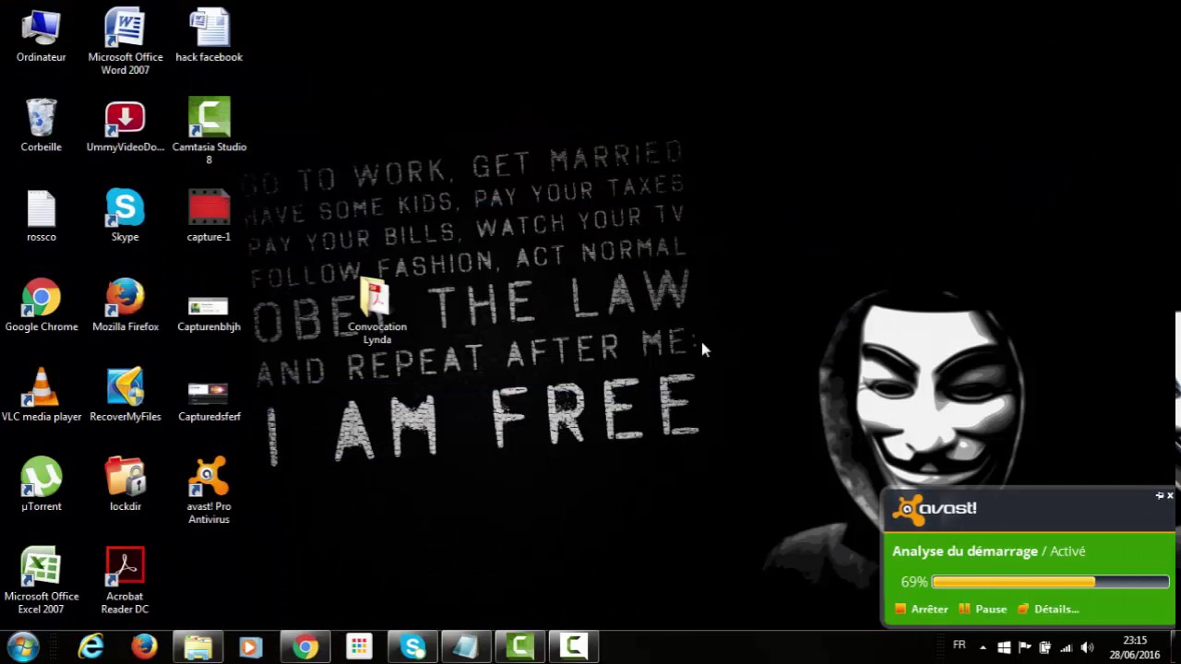Select the Acrobat Reader DC shortcut

[125, 581]
